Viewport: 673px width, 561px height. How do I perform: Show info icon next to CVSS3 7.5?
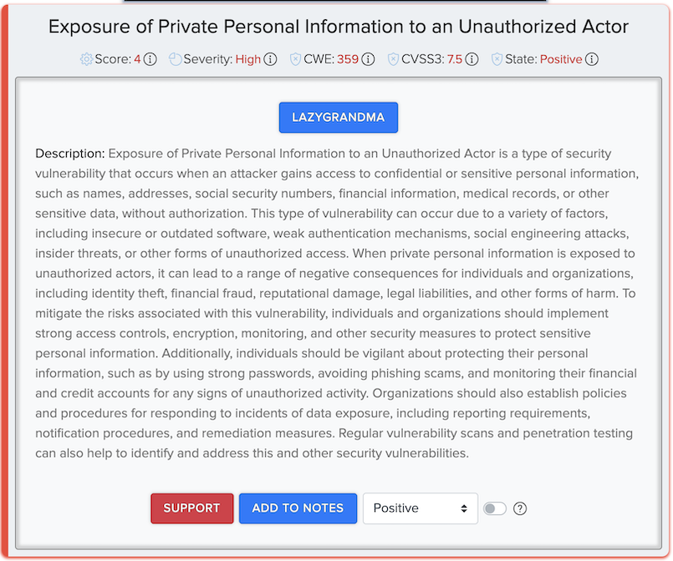pyautogui.click(x=472, y=59)
